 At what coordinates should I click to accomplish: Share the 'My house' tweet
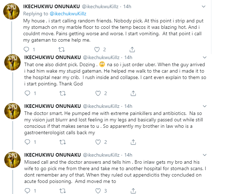(132, 49)
